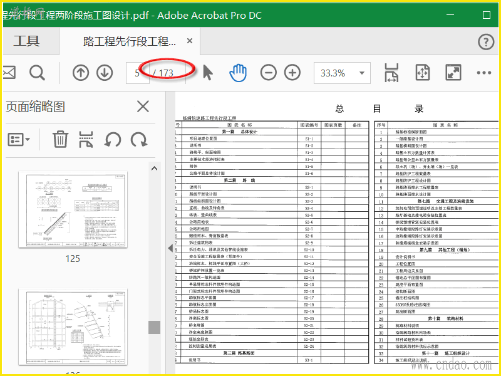Zoom in with the plus button
The width and height of the screenshot is (501, 376).
(x=292, y=73)
